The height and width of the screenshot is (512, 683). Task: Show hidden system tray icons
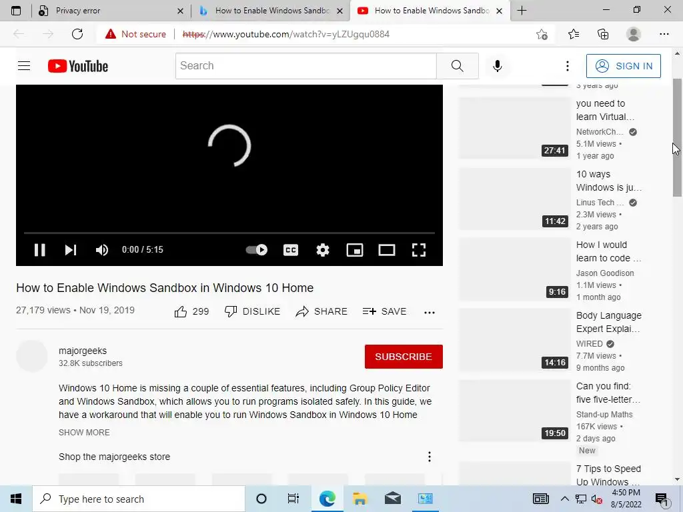(564, 499)
